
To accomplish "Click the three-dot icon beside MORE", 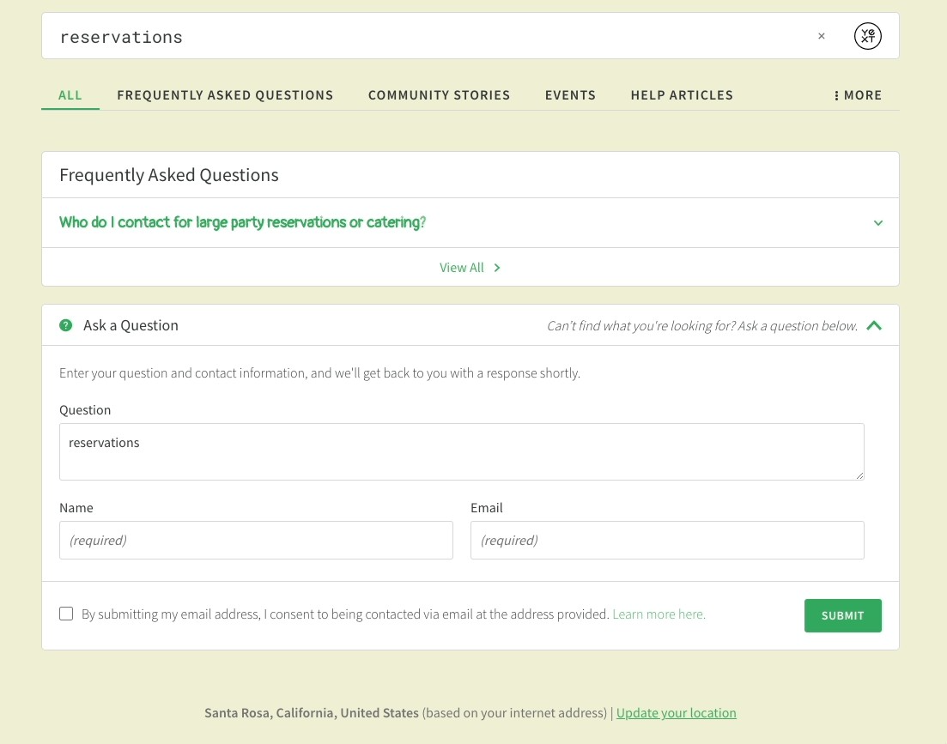I will pos(836,95).
